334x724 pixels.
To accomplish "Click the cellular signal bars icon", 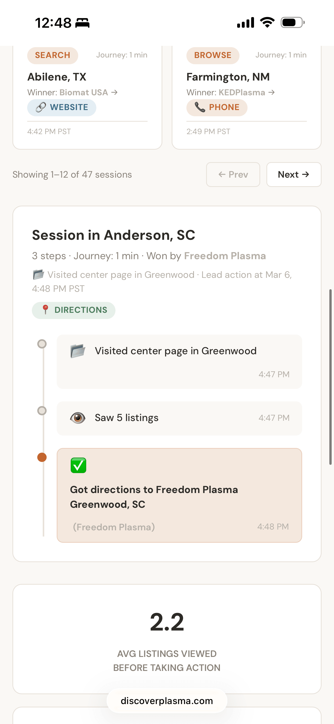I will coord(245,23).
